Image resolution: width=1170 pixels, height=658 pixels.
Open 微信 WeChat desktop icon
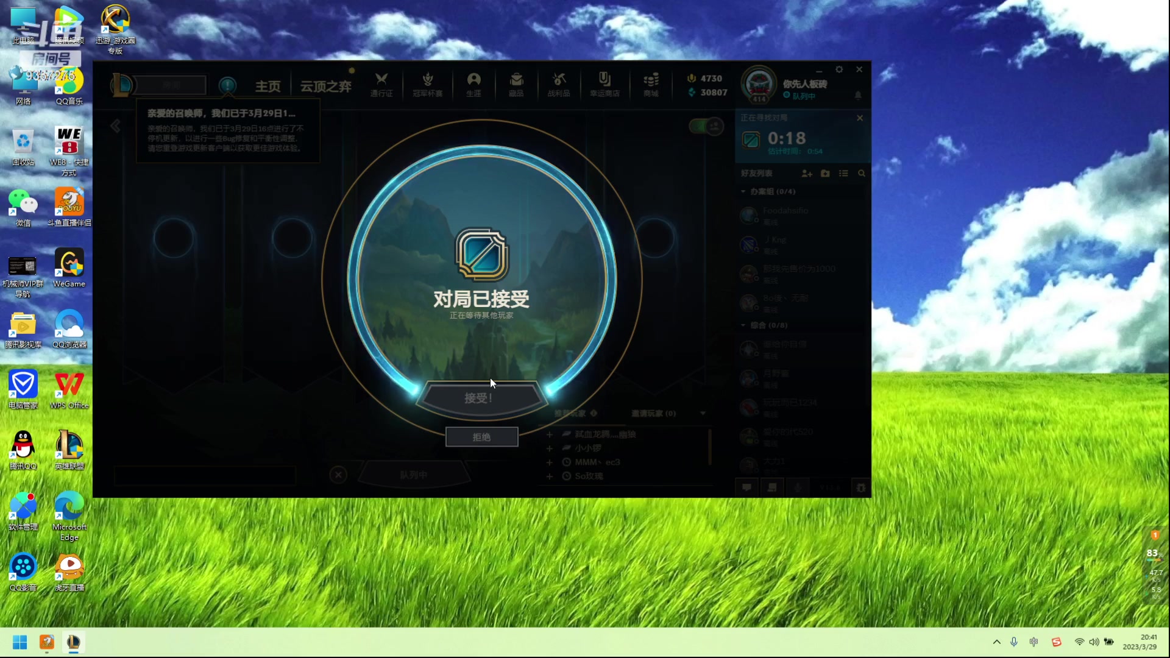(23, 207)
